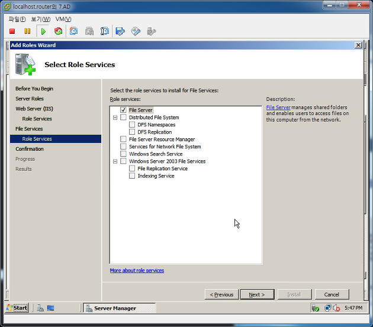Open More about role services link
373x327 pixels.
click(x=137, y=271)
